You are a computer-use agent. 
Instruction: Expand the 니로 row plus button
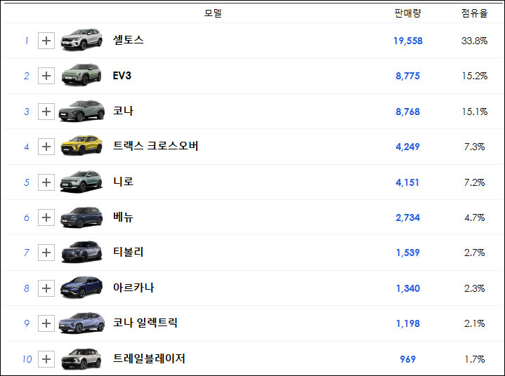[46, 182]
